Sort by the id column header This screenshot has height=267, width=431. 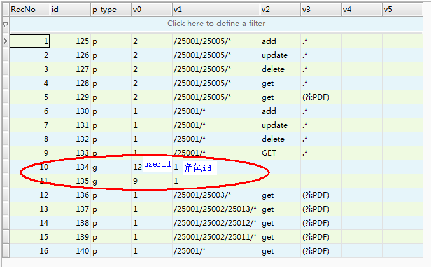point(71,10)
